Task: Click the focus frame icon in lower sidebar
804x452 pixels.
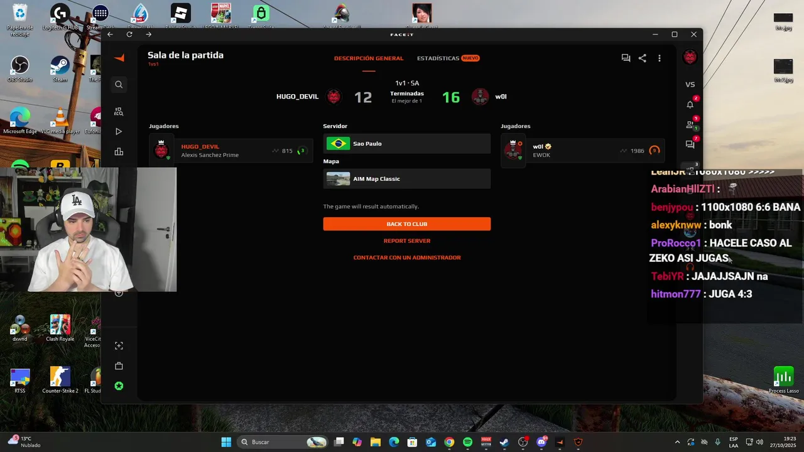Action: pyautogui.click(x=119, y=346)
